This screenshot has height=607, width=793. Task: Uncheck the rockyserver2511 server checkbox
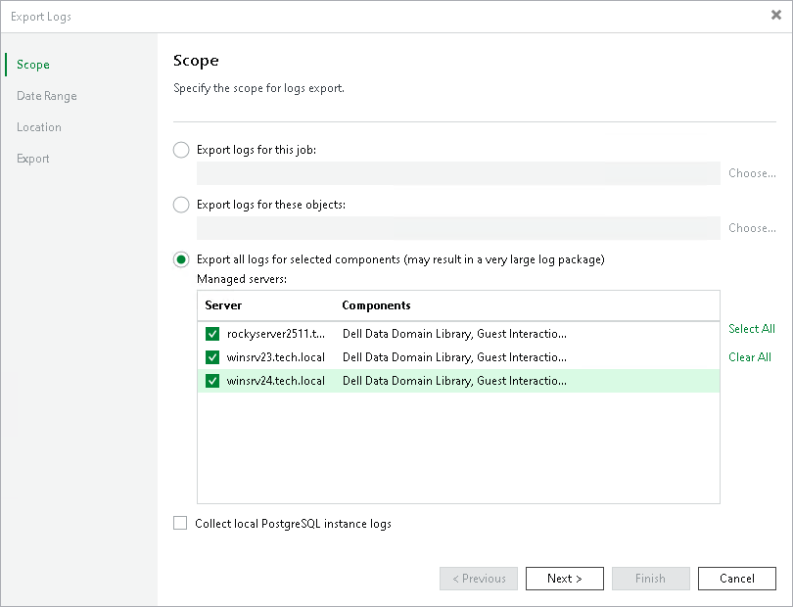[x=212, y=334]
